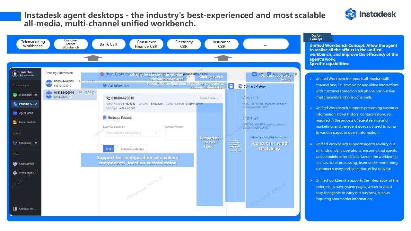Viewport: 411px width, 231px height.
Task: Click the Global refresh icon
Action: [x=15, y=164]
